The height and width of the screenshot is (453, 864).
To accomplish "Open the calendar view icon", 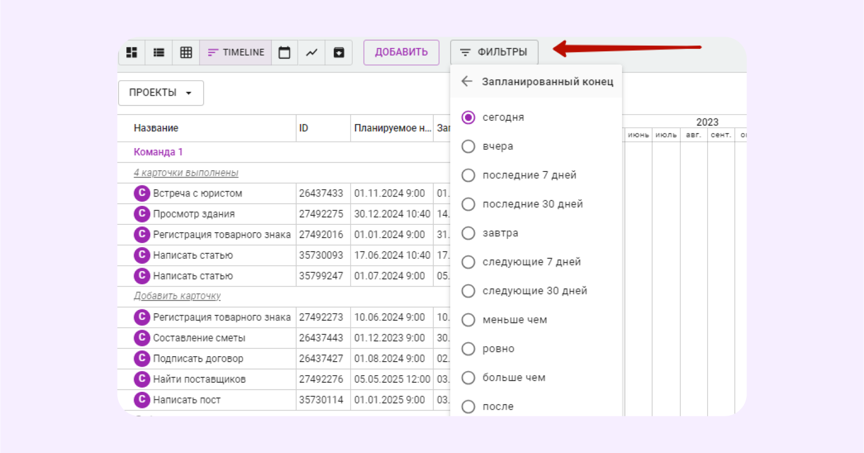I will (284, 52).
